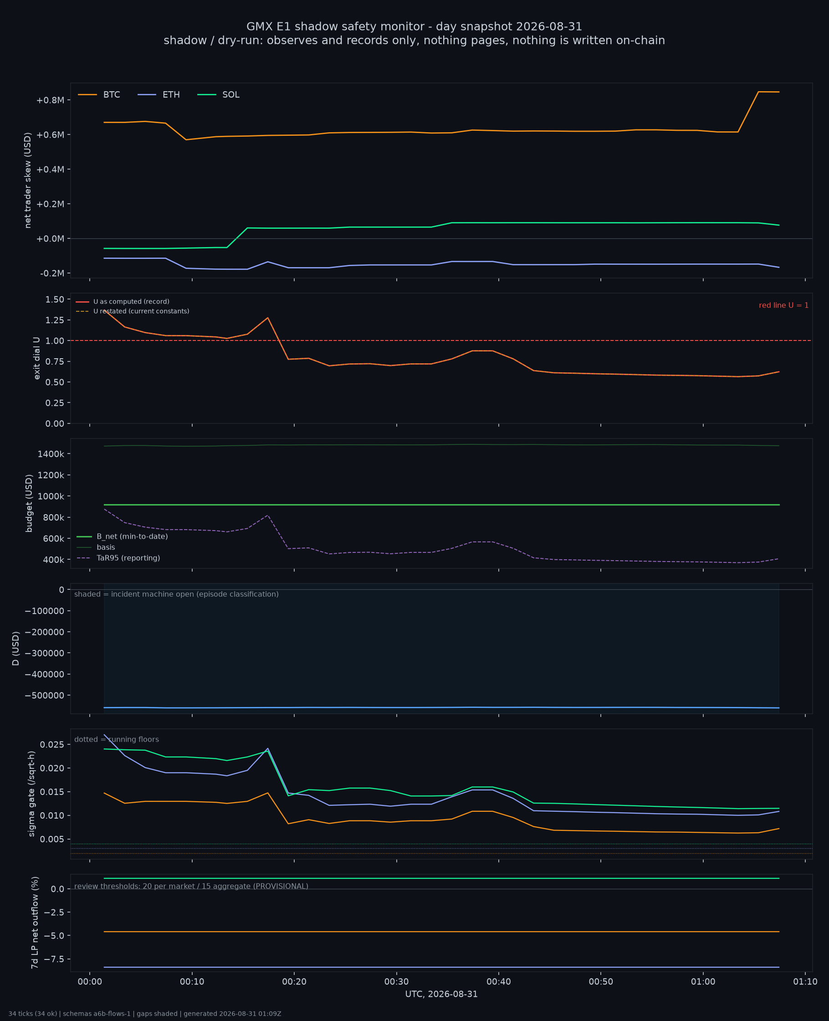This screenshot has width=829, height=1021.
Task: Select the '+0.0M' tick label
Action: click(x=50, y=238)
